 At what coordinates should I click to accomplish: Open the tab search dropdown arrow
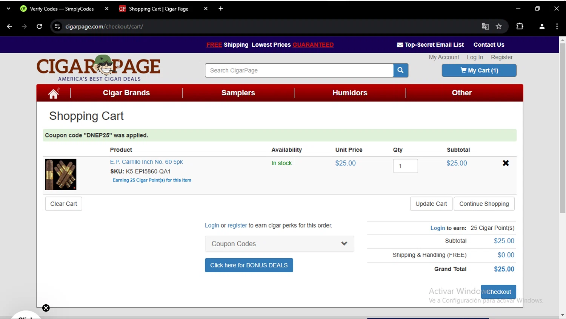(x=8, y=9)
